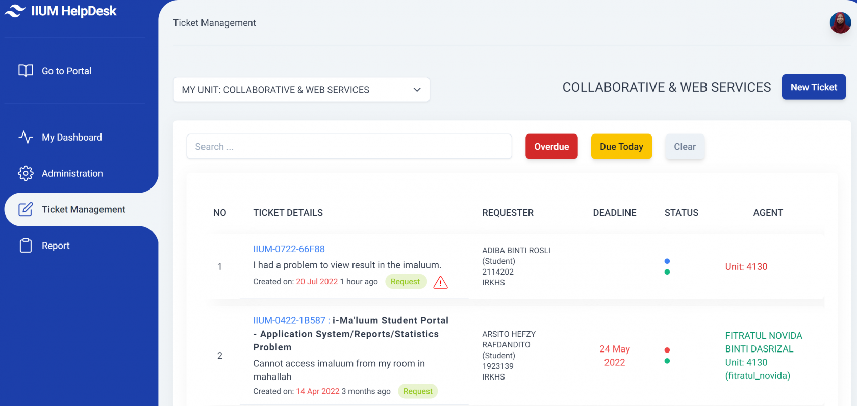Click the REQUESTER column header

pyautogui.click(x=508, y=213)
